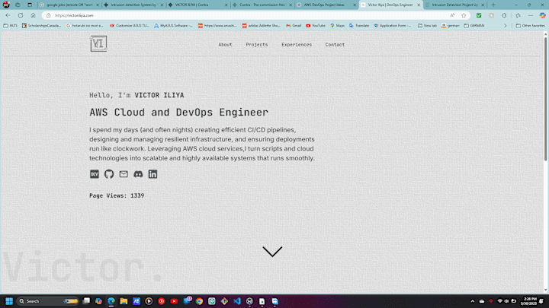Go to the Experiences section
This screenshot has height=308, width=549.
297,45
